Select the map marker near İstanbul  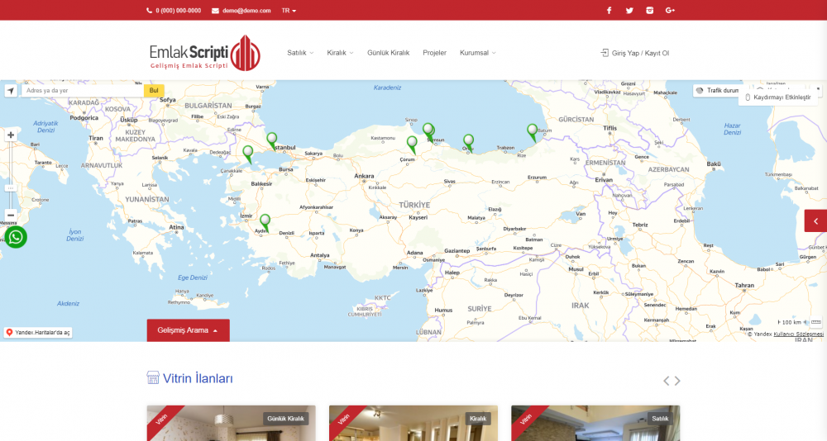pos(271,140)
